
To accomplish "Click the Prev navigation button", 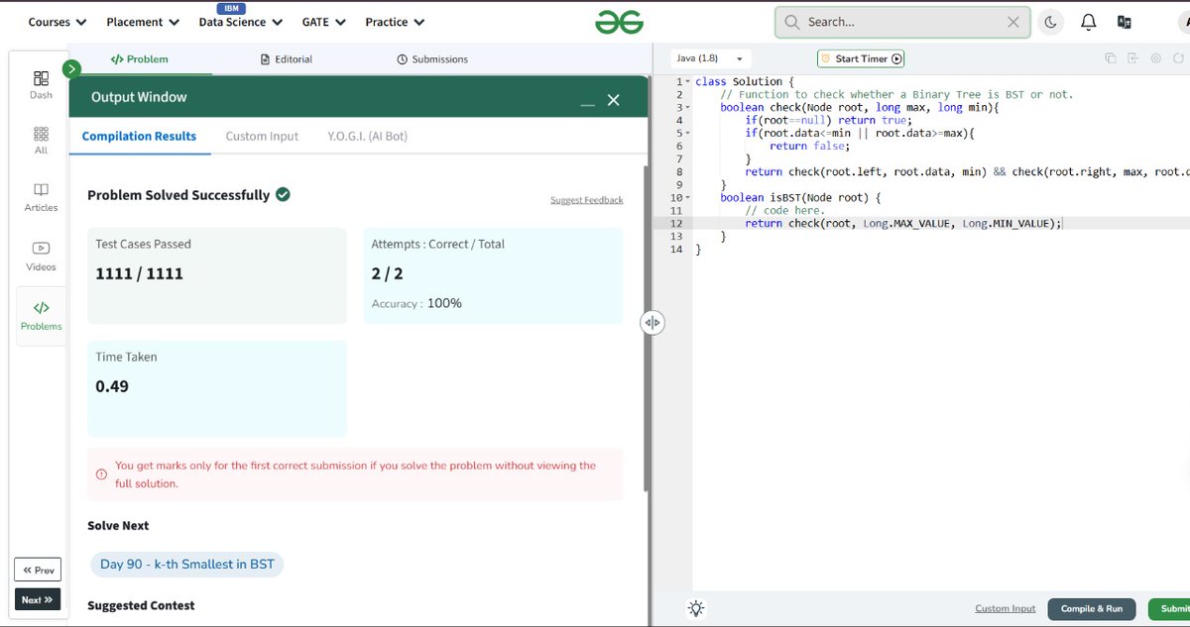I will (38, 570).
